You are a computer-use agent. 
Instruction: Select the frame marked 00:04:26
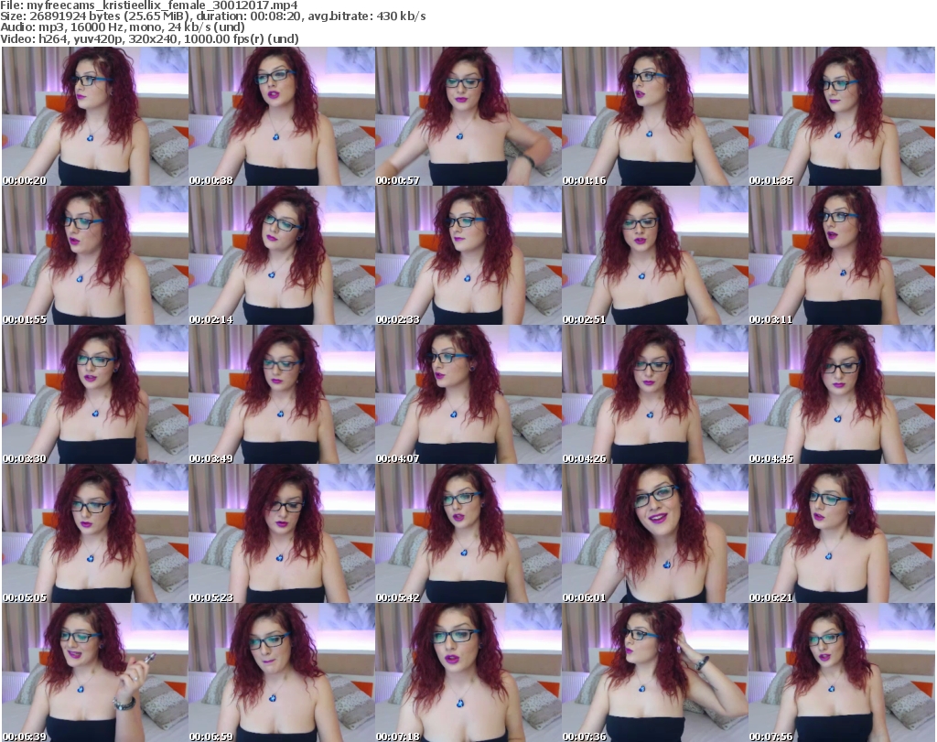point(655,394)
